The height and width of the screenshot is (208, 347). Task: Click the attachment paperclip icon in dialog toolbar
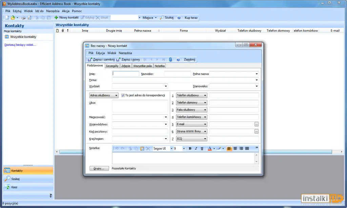(x=170, y=59)
